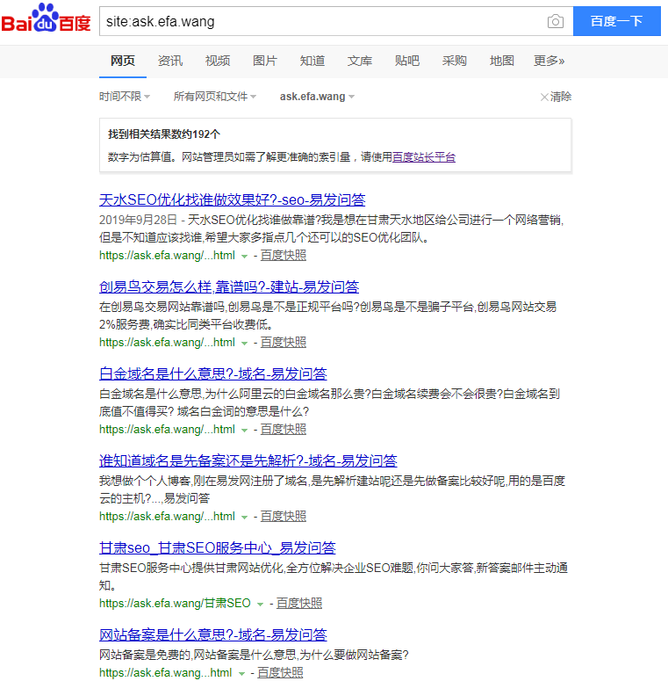Click the Baidu logo

pyautogui.click(x=46, y=18)
